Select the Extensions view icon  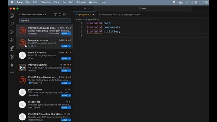12,48
